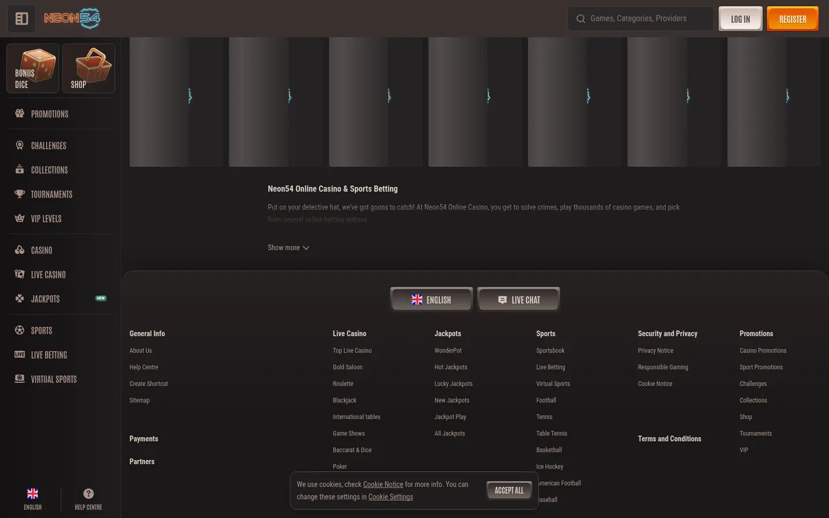The height and width of the screenshot is (518, 829).
Task: Open Gold Saloon footer link
Action: [x=348, y=367]
